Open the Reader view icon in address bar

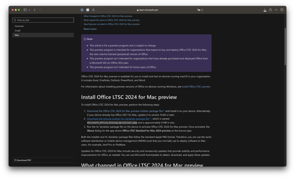click(x=93, y=10)
